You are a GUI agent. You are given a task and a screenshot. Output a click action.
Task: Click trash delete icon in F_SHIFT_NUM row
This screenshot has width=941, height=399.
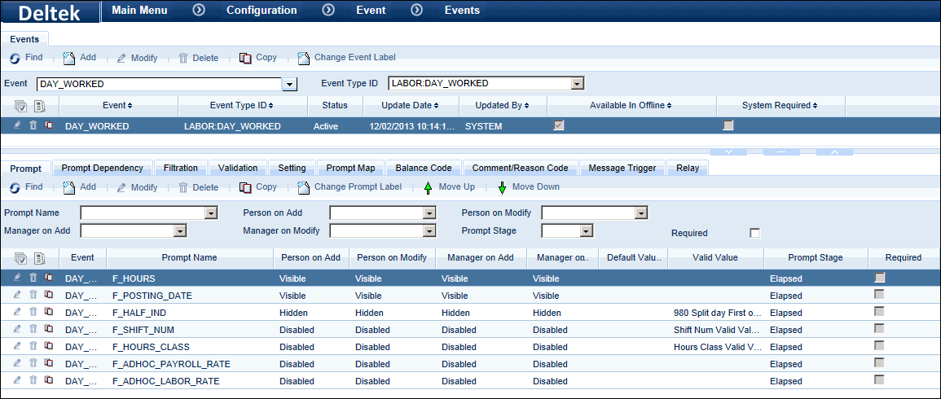coord(33,330)
